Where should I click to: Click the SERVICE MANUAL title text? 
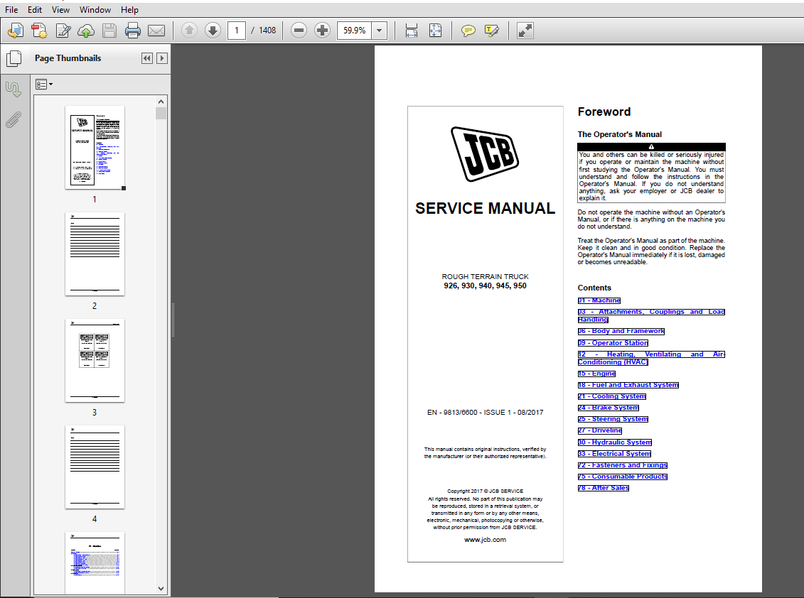[485, 209]
